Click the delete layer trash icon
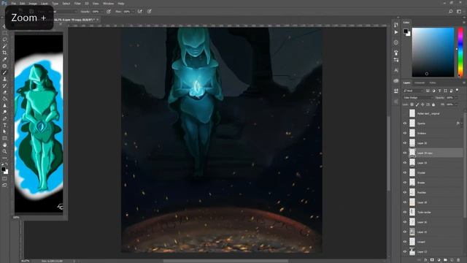Image resolution: width=467 pixels, height=263 pixels. pos(458,260)
